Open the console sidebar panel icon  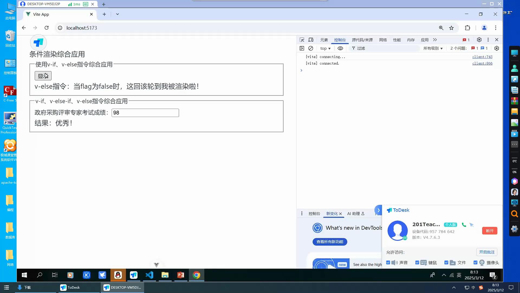coord(302,48)
